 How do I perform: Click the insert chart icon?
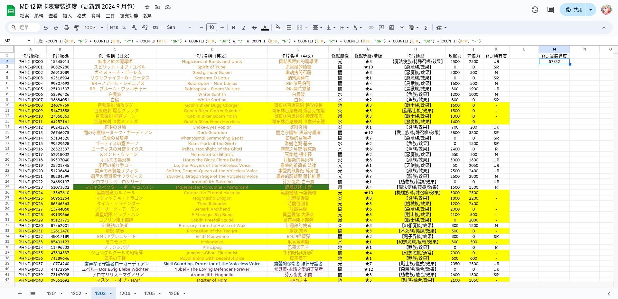392,28
